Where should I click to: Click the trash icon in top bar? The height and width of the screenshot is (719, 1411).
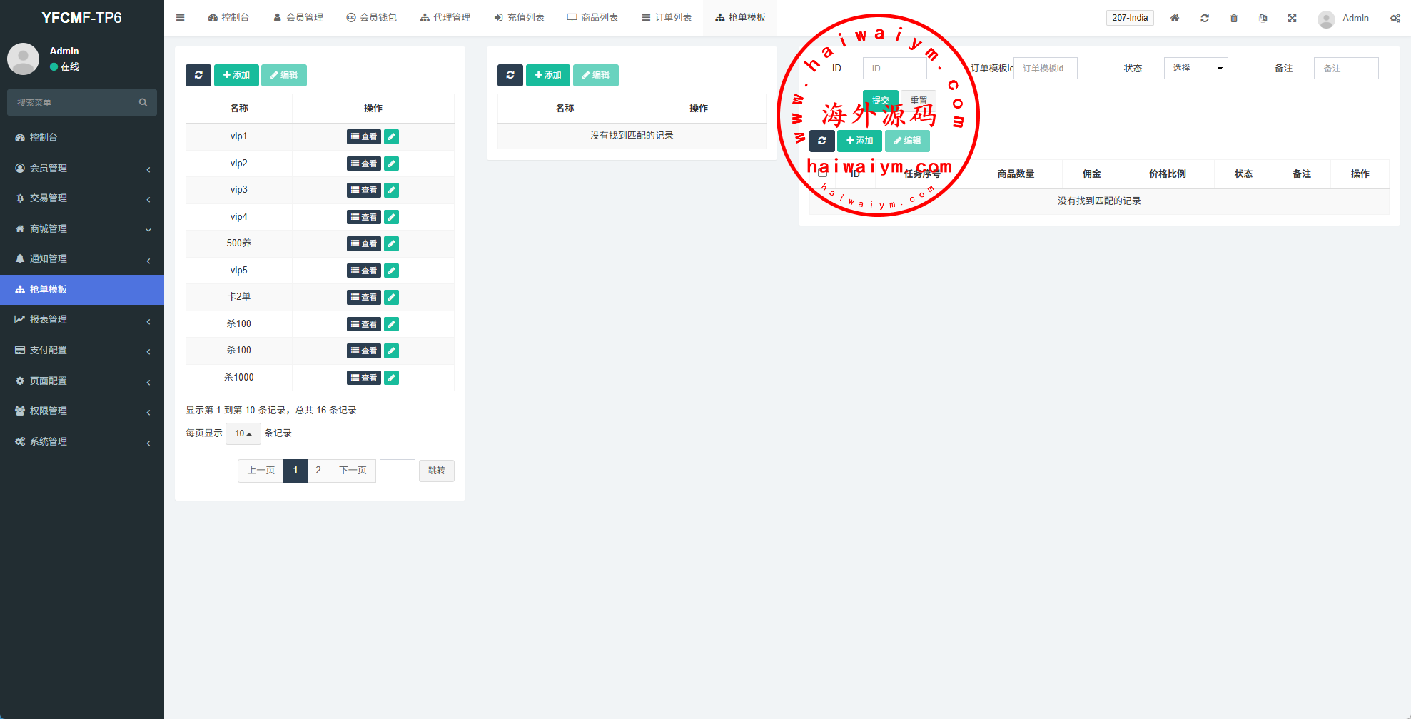tap(1233, 18)
